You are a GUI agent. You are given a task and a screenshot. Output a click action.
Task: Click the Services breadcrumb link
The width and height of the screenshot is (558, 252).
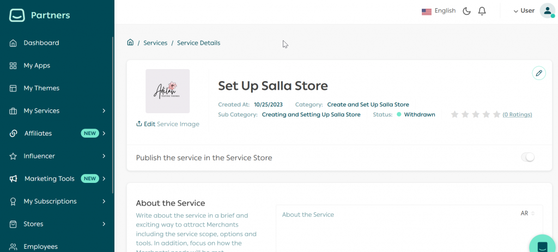(x=155, y=43)
